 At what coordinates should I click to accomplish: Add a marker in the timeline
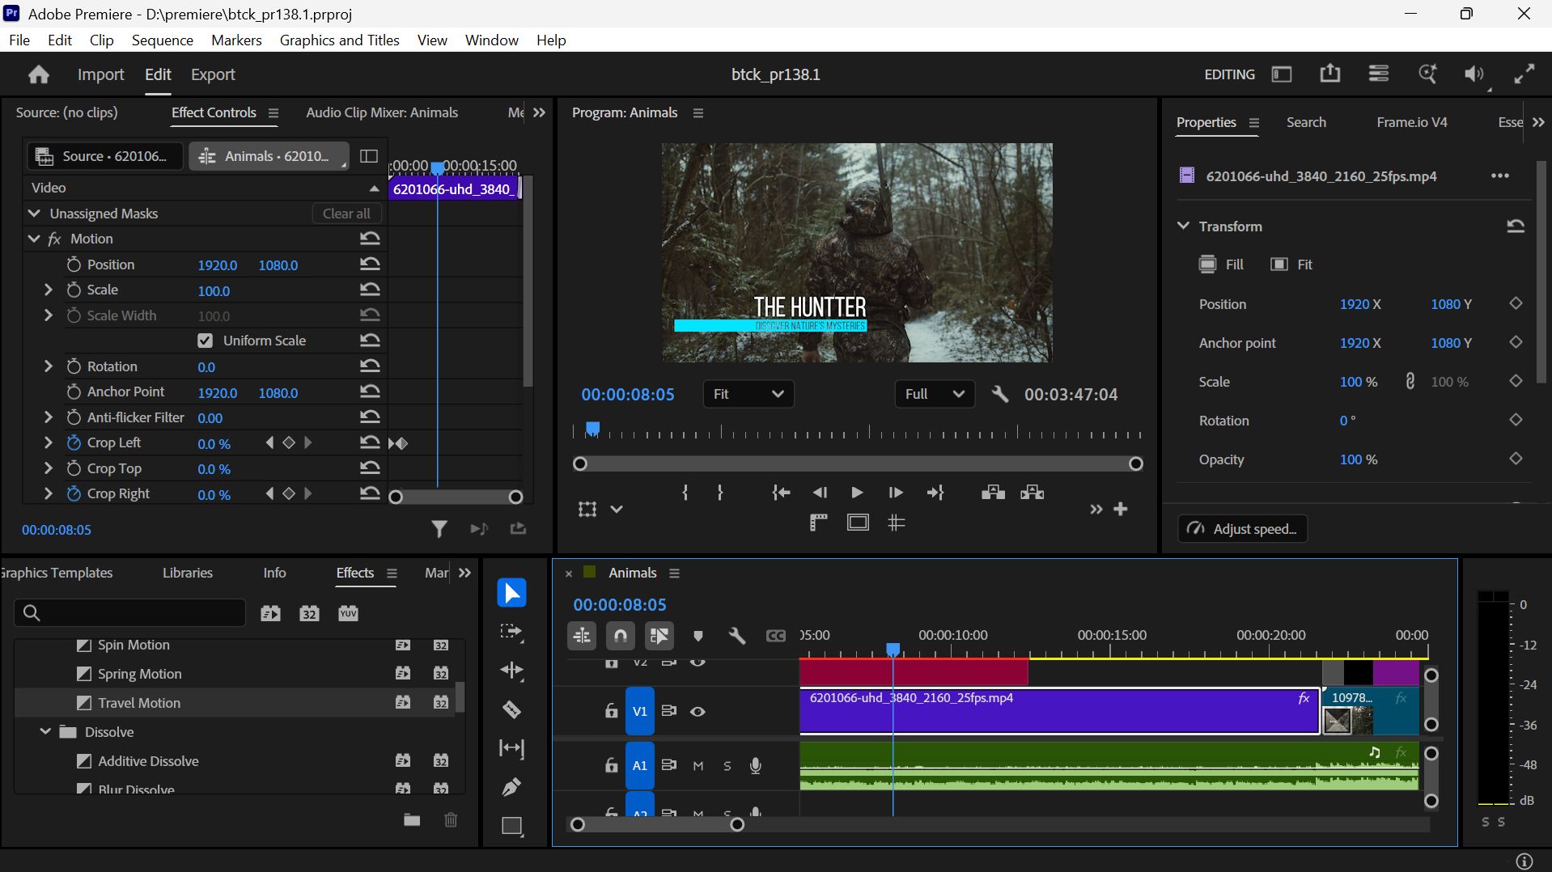point(698,637)
